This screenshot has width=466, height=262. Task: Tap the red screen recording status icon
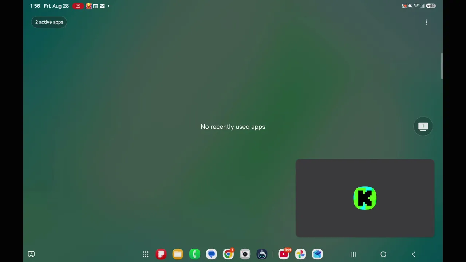pos(78,6)
